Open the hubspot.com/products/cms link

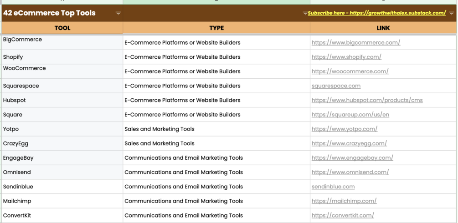pos(367,100)
